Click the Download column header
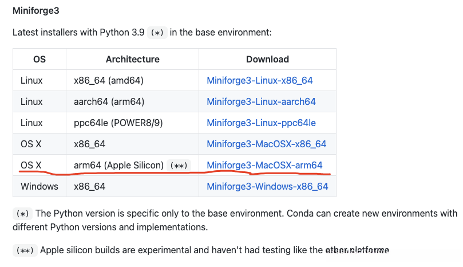Image resolution: width=463 pixels, height=267 pixels. coord(267,59)
